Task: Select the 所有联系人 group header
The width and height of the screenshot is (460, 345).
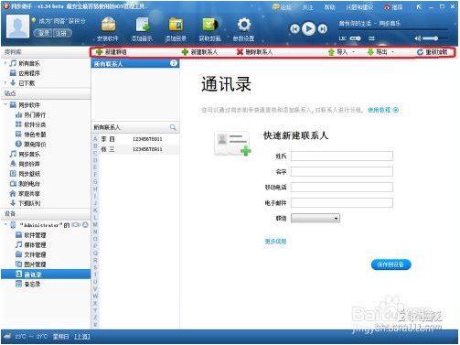Action: 135,64
